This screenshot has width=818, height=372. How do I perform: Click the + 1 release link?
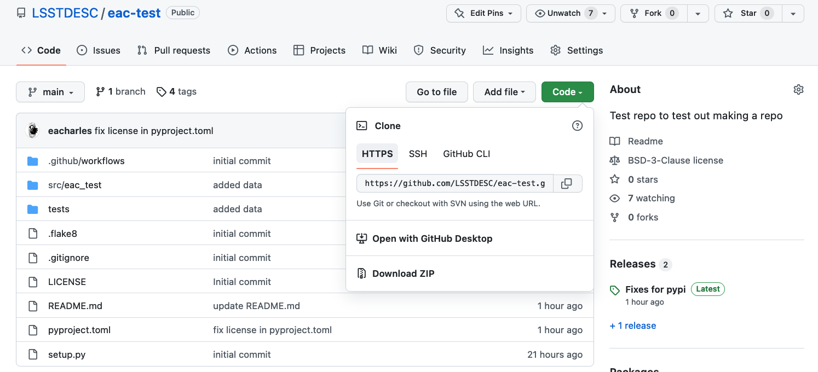click(633, 326)
